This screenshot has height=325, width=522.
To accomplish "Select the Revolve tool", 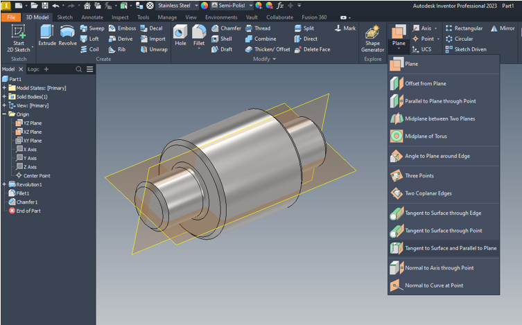I will pyautogui.click(x=67, y=35).
